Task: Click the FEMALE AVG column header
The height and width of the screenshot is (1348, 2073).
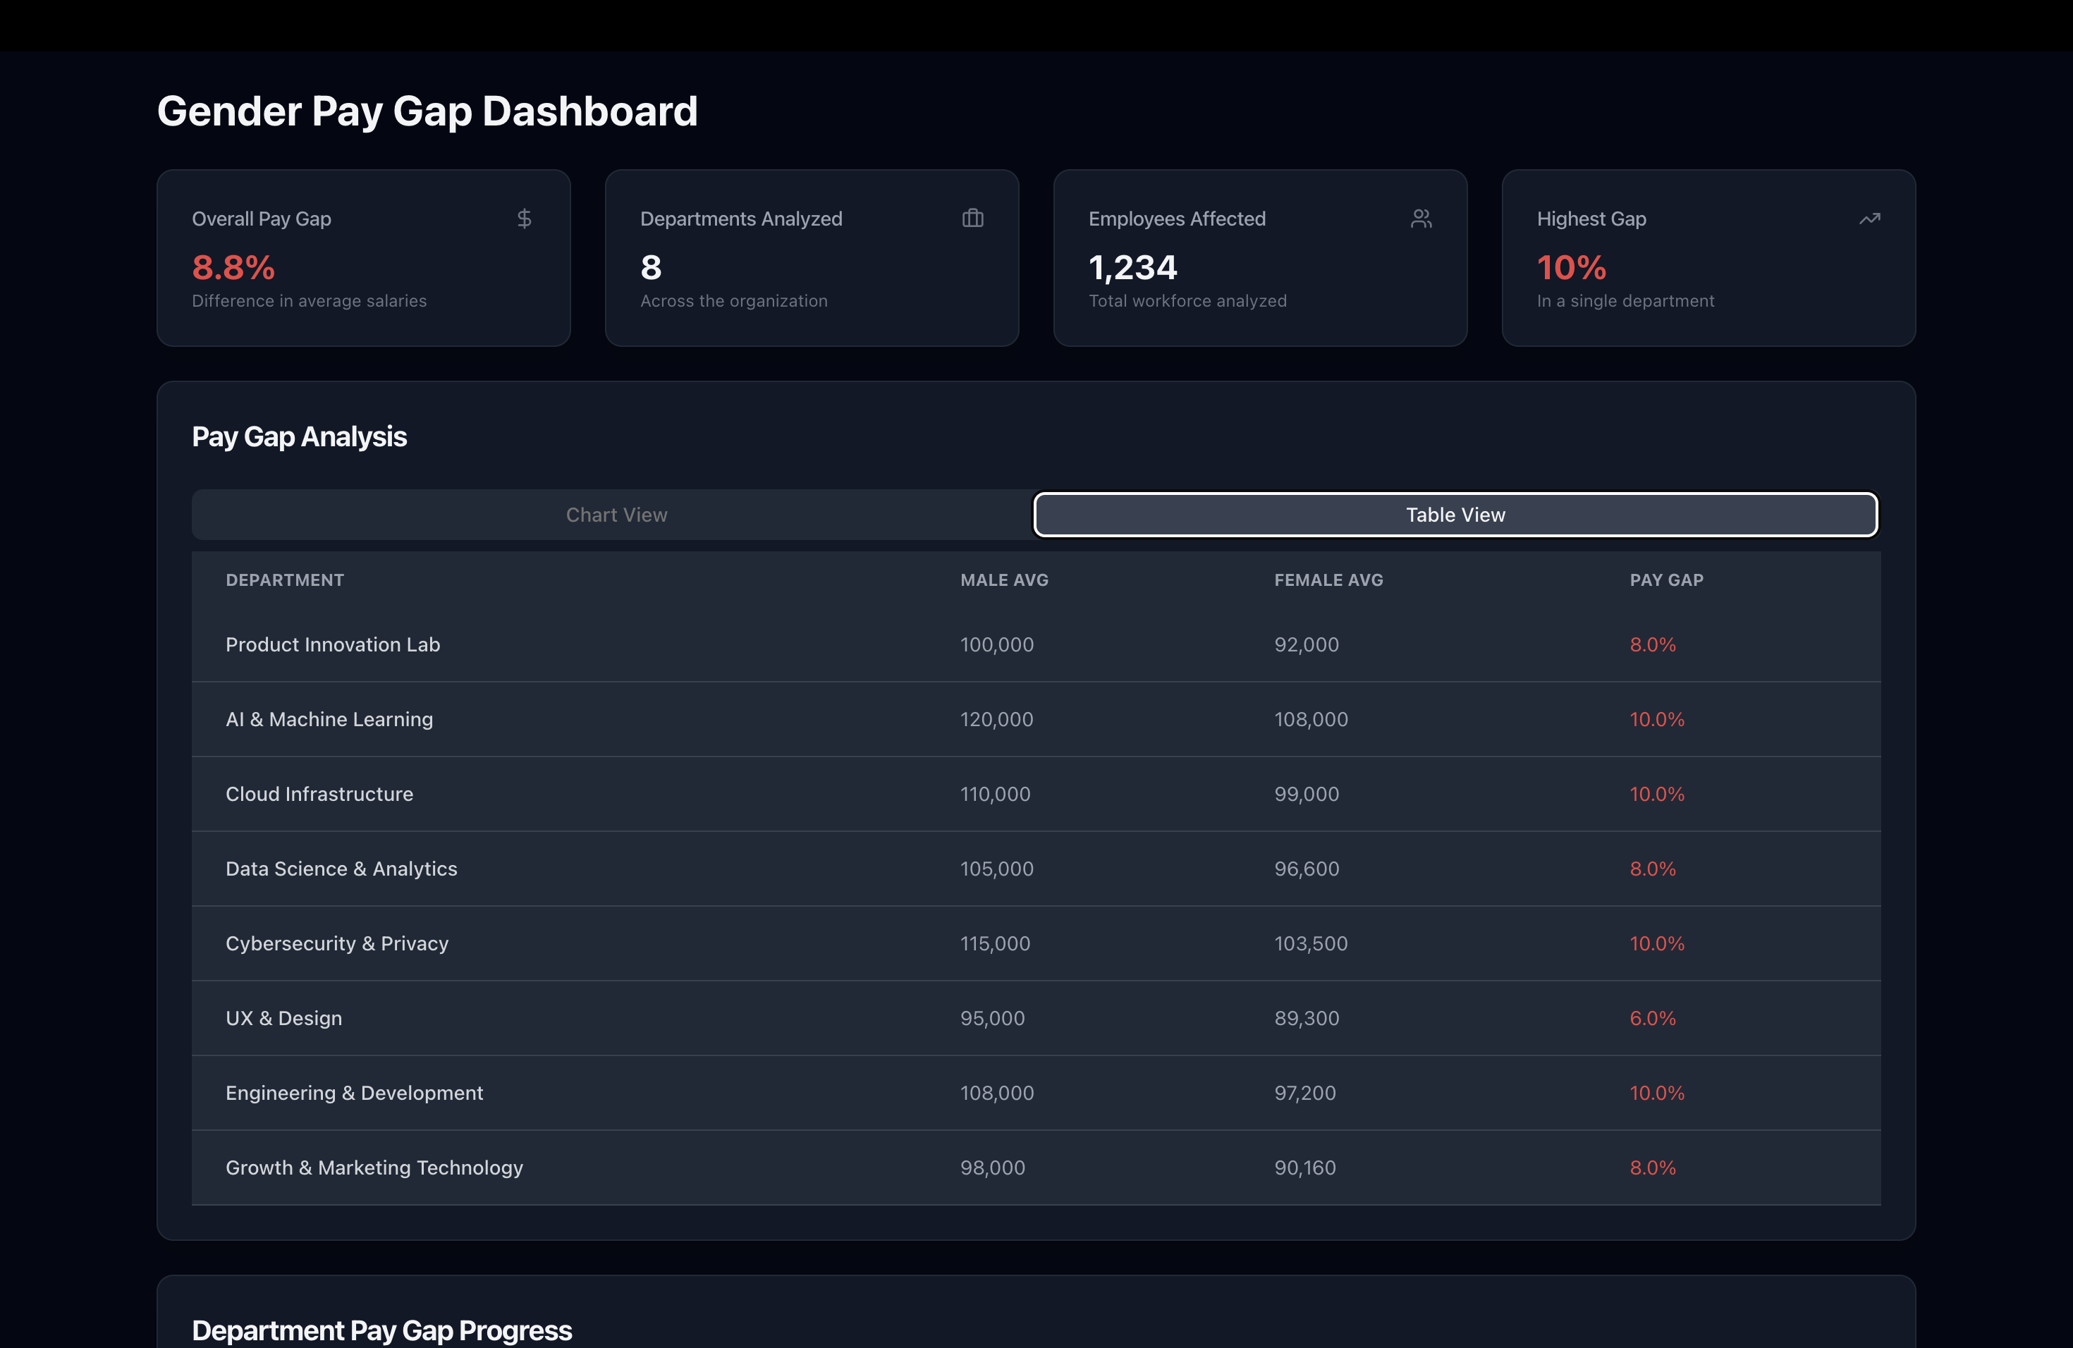Action: pos(1328,580)
